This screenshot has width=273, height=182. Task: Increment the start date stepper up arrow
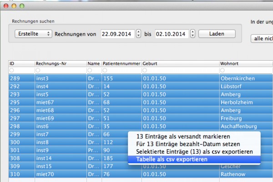[138, 32]
